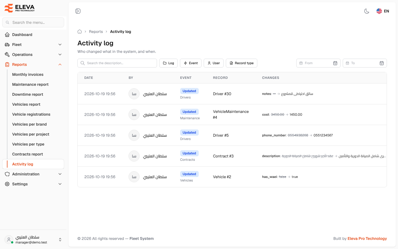This screenshot has width=398, height=249.
Task: Open the EN language selector
Action: tap(383, 11)
